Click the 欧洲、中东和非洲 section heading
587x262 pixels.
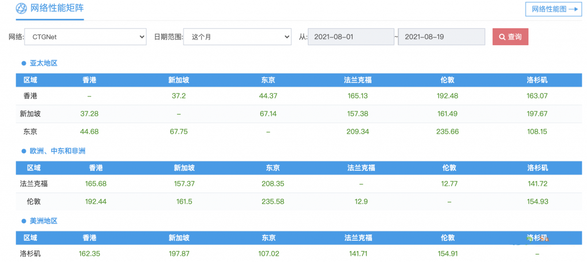[57, 151]
